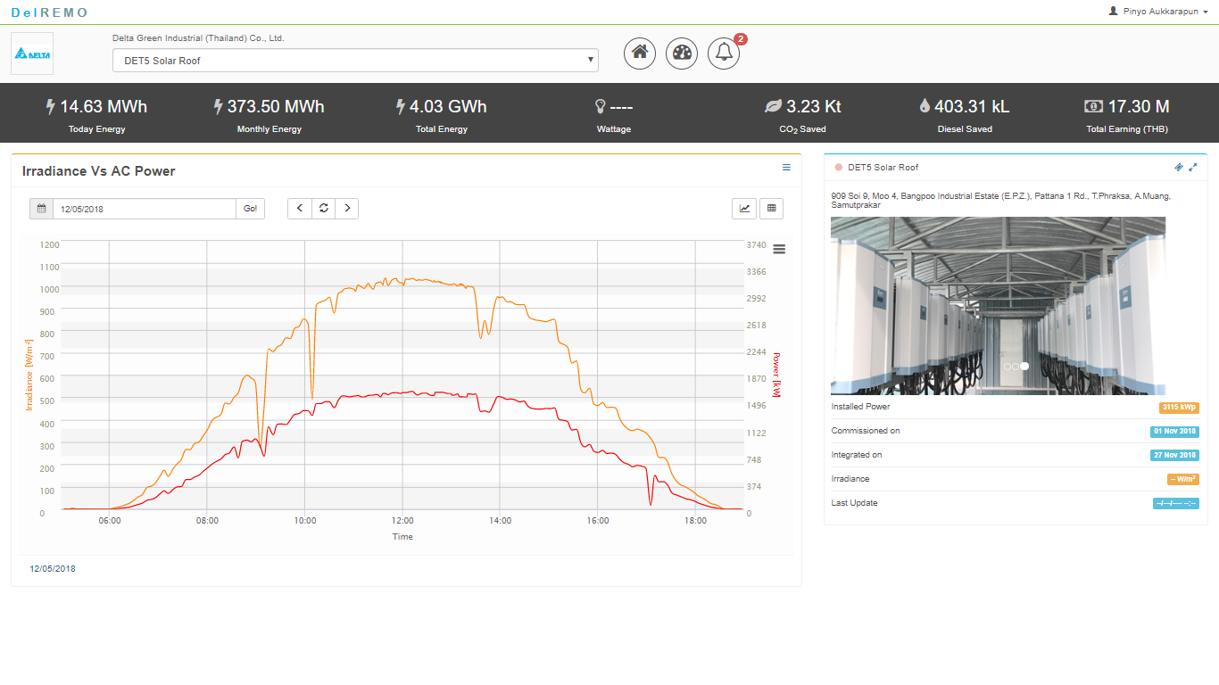Viewport: 1219px width, 685px height.
Task: Open the dashboard gauge icon
Action: tap(682, 53)
